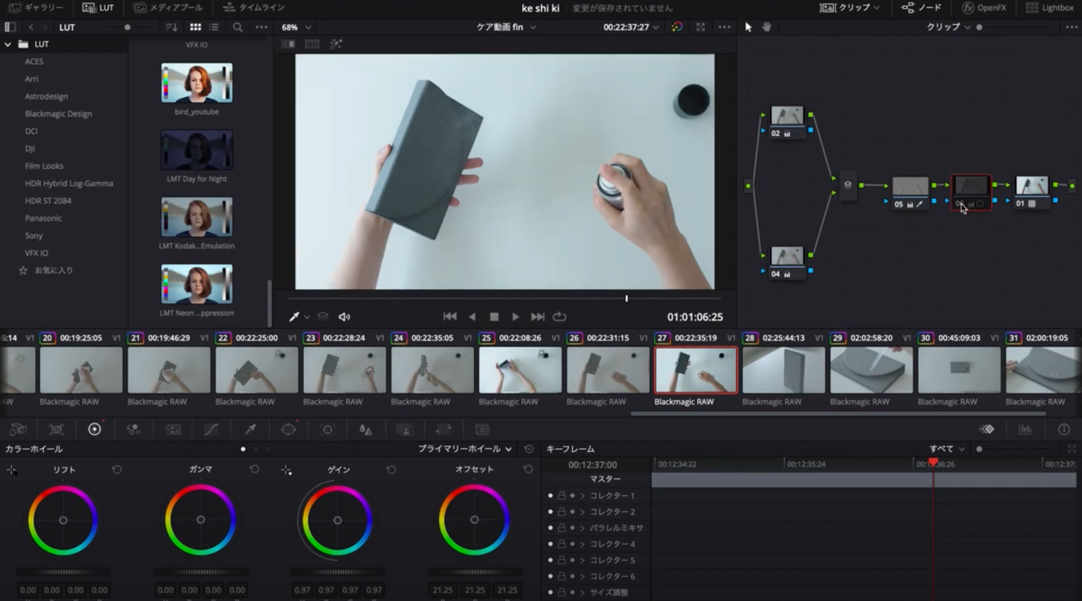Open the Power Window palette

[288, 430]
